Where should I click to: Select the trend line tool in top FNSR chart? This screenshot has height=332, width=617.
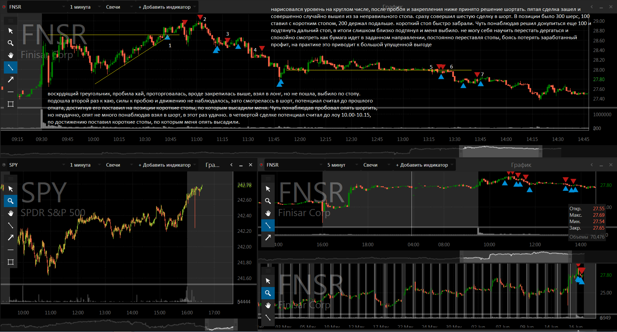(11, 67)
